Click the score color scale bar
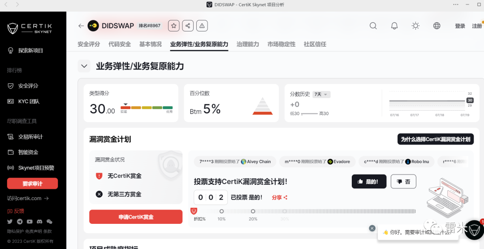The width and height of the screenshot is (484, 249). pos(147,108)
